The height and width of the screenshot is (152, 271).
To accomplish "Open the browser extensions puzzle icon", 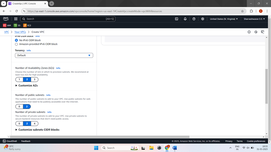I will pyautogui.click(x=251, y=11).
